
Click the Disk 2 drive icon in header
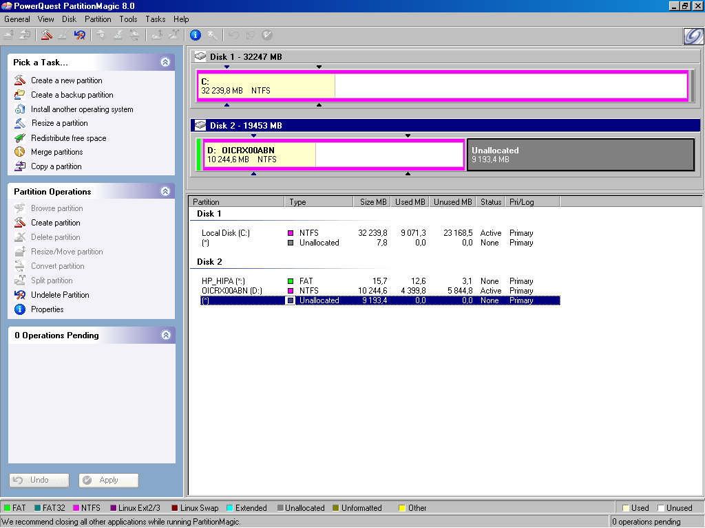click(200, 125)
